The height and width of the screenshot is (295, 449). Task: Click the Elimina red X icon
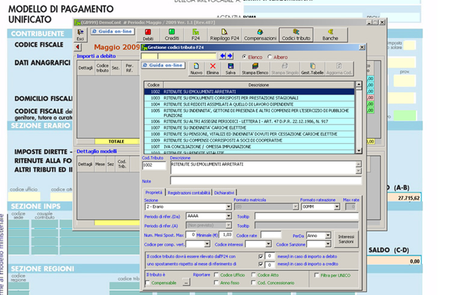click(213, 68)
